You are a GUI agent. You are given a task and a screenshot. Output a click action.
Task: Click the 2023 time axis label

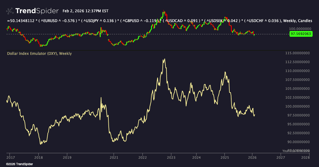tap(171, 158)
